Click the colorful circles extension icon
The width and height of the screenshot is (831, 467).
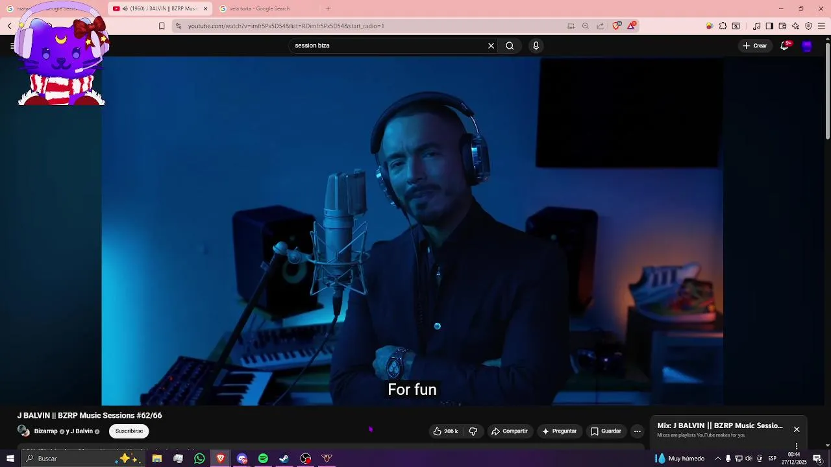710,26
